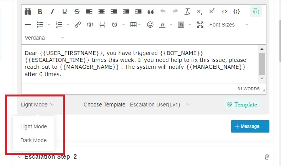This screenshot has height=166, width=289.
Task: Click the curly braces variable icon
Action: point(237,12)
